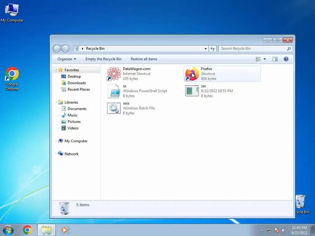The height and width of the screenshot is (236, 315).
Task: Select Network in navigation pane
Action: pyautogui.click(x=71, y=154)
